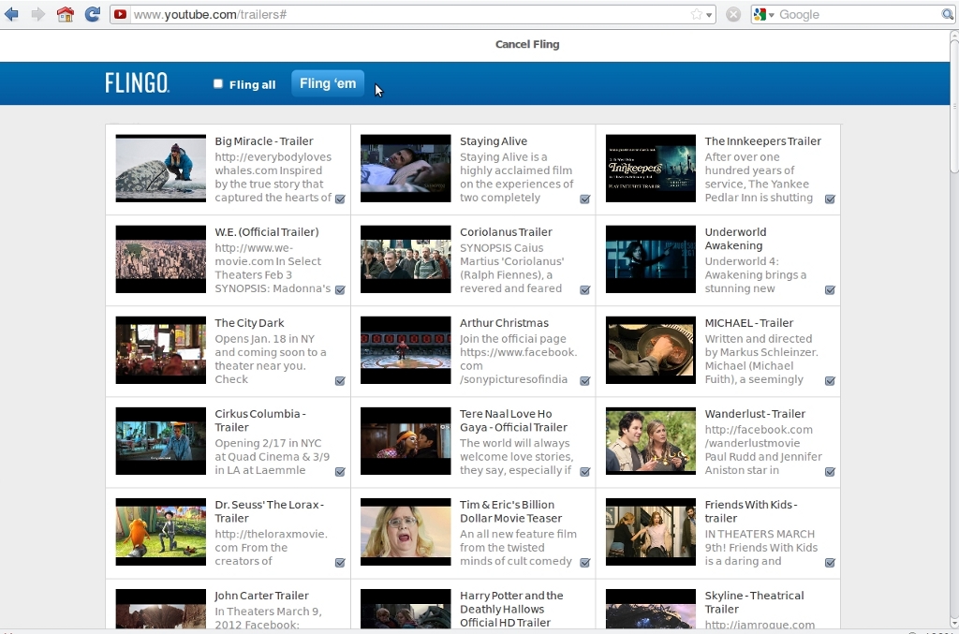The height and width of the screenshot is (634, 959).
Task: Toggle checkbox for Tere Naal Love Ho Gaya
Action: click(584, 471)
